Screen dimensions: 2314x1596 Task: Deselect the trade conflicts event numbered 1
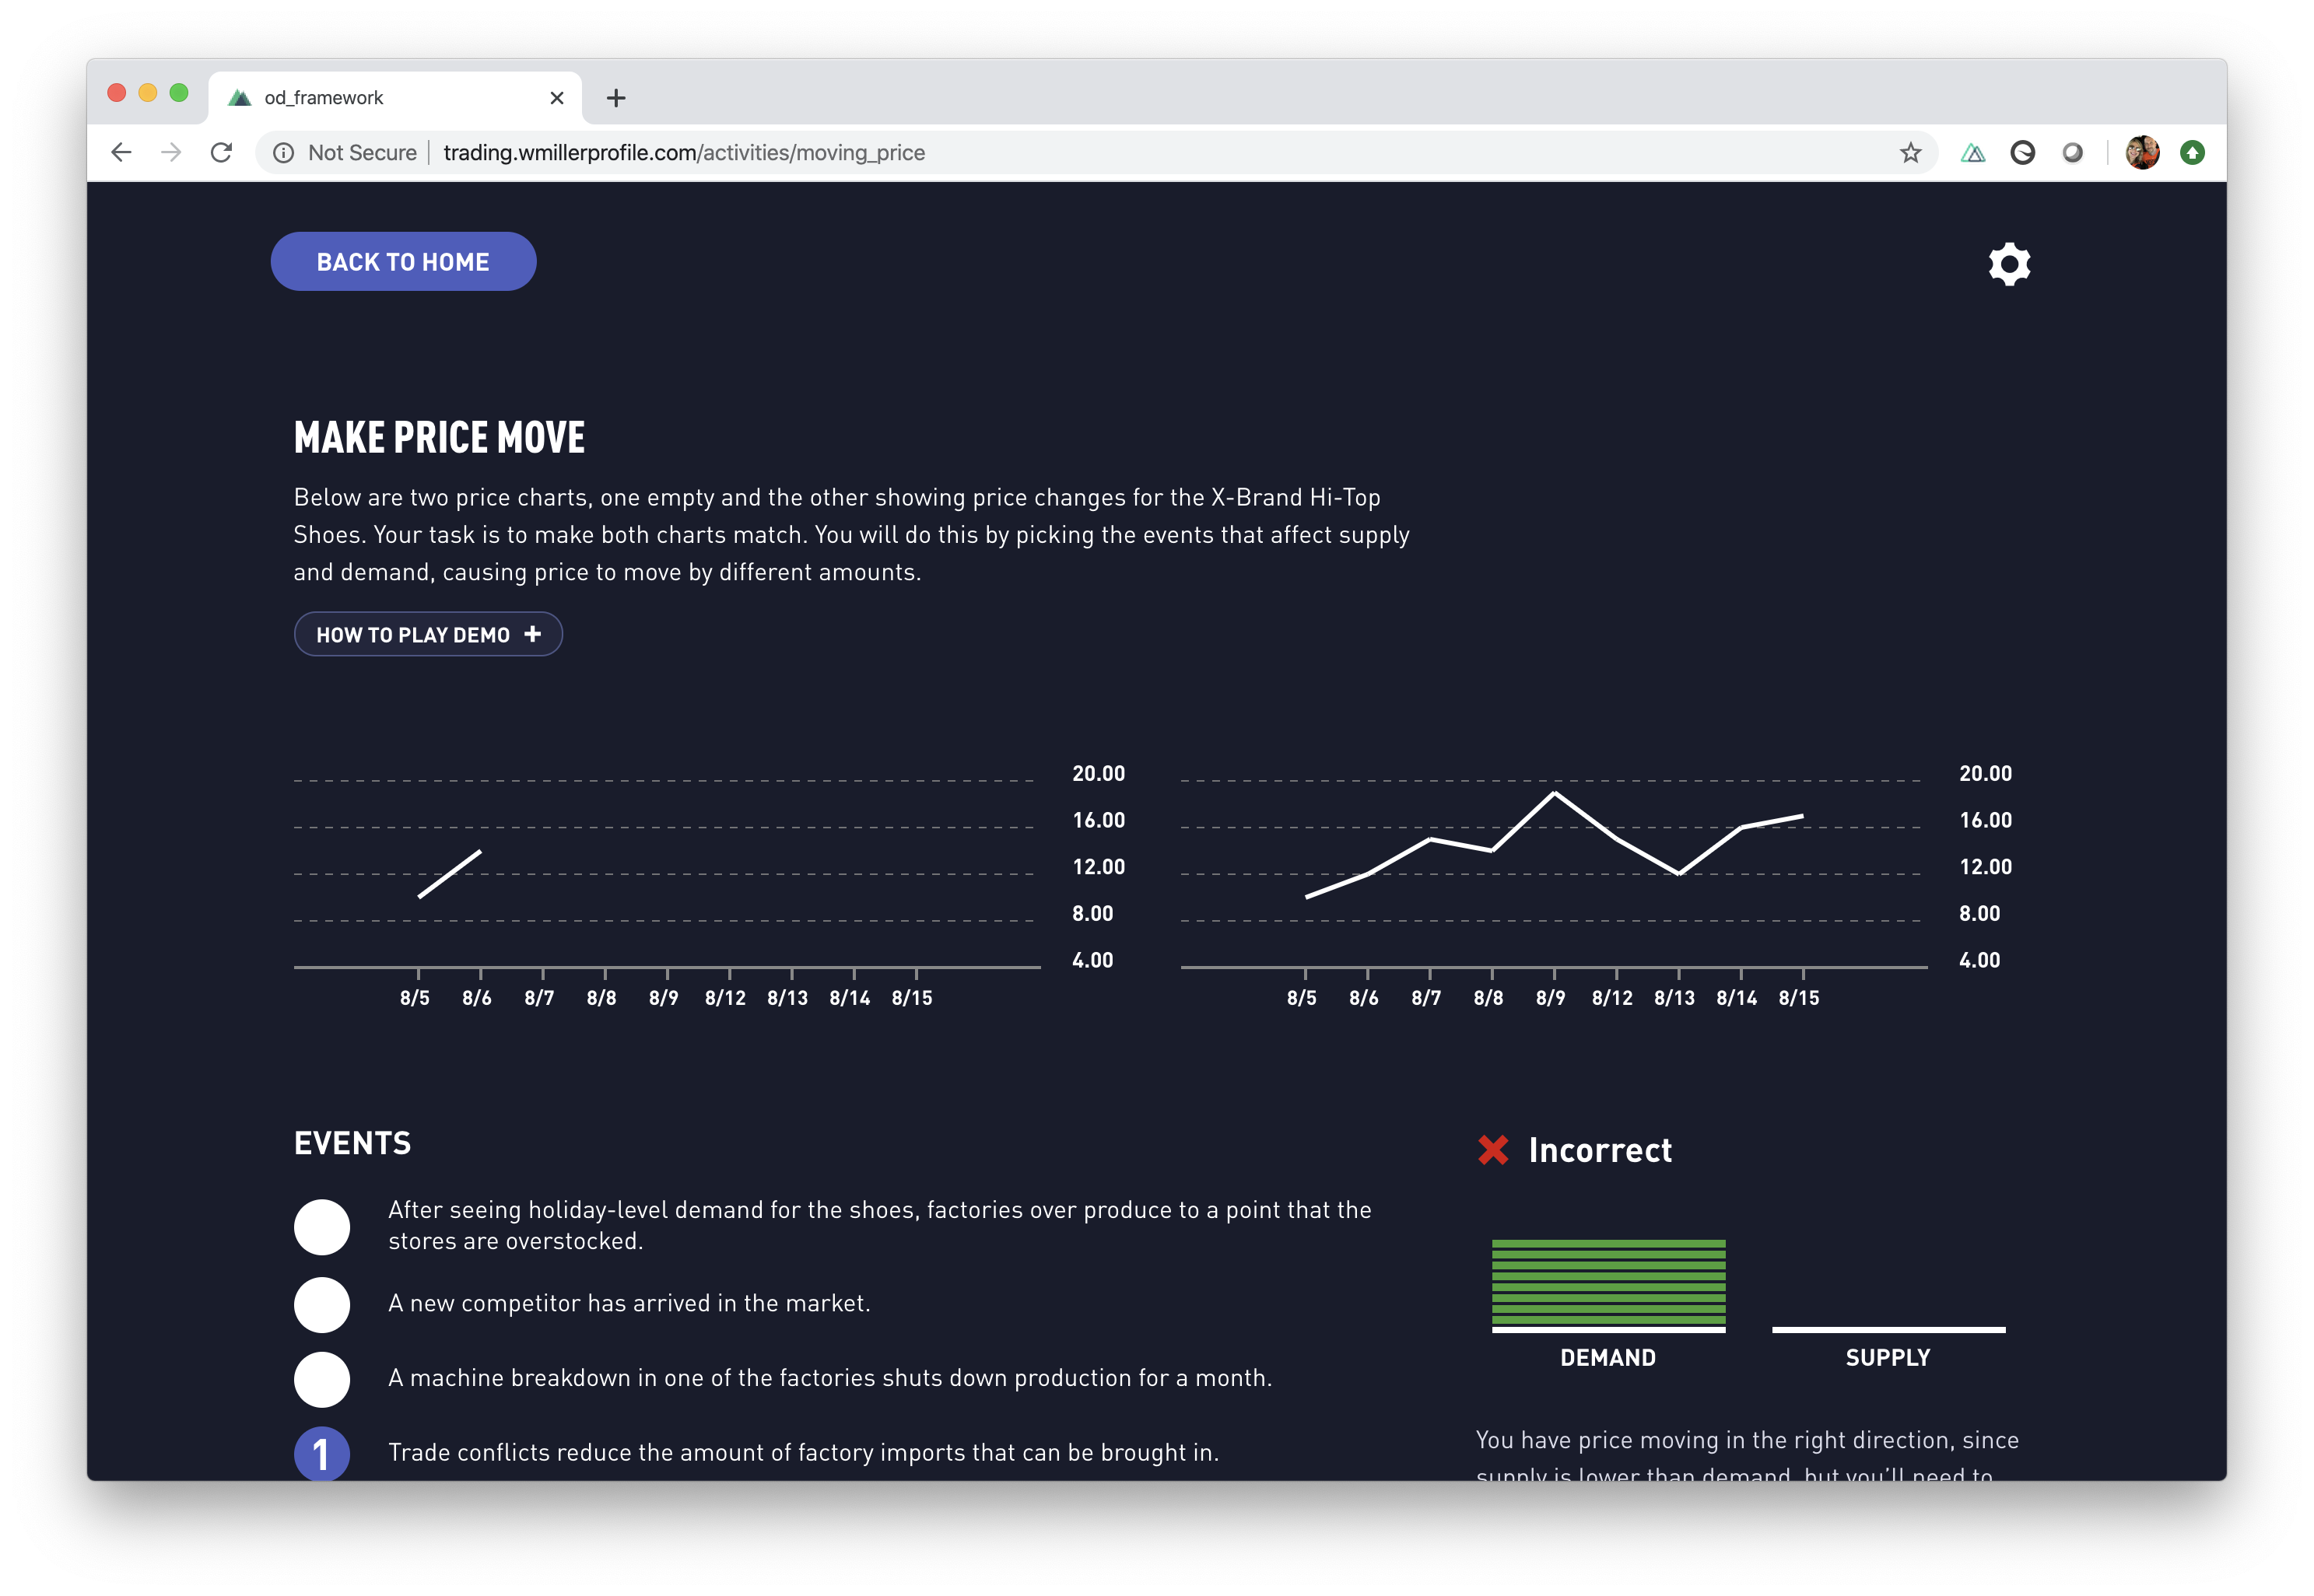(322, 1453)
